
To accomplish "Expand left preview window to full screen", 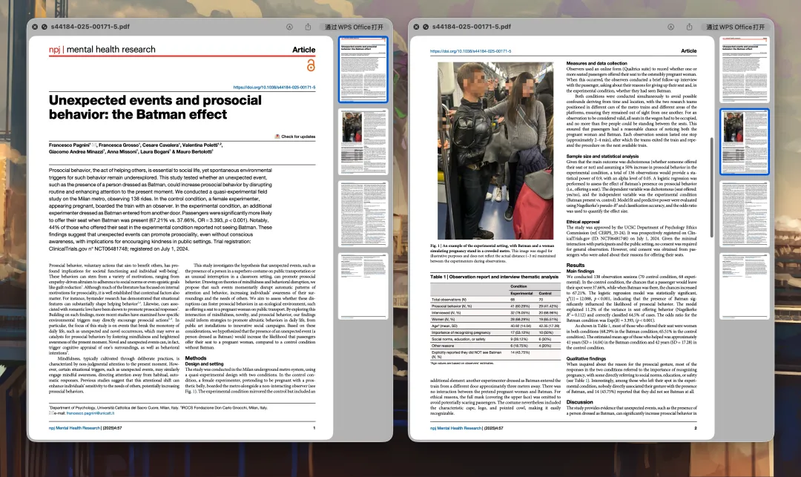I will point(44,27).
